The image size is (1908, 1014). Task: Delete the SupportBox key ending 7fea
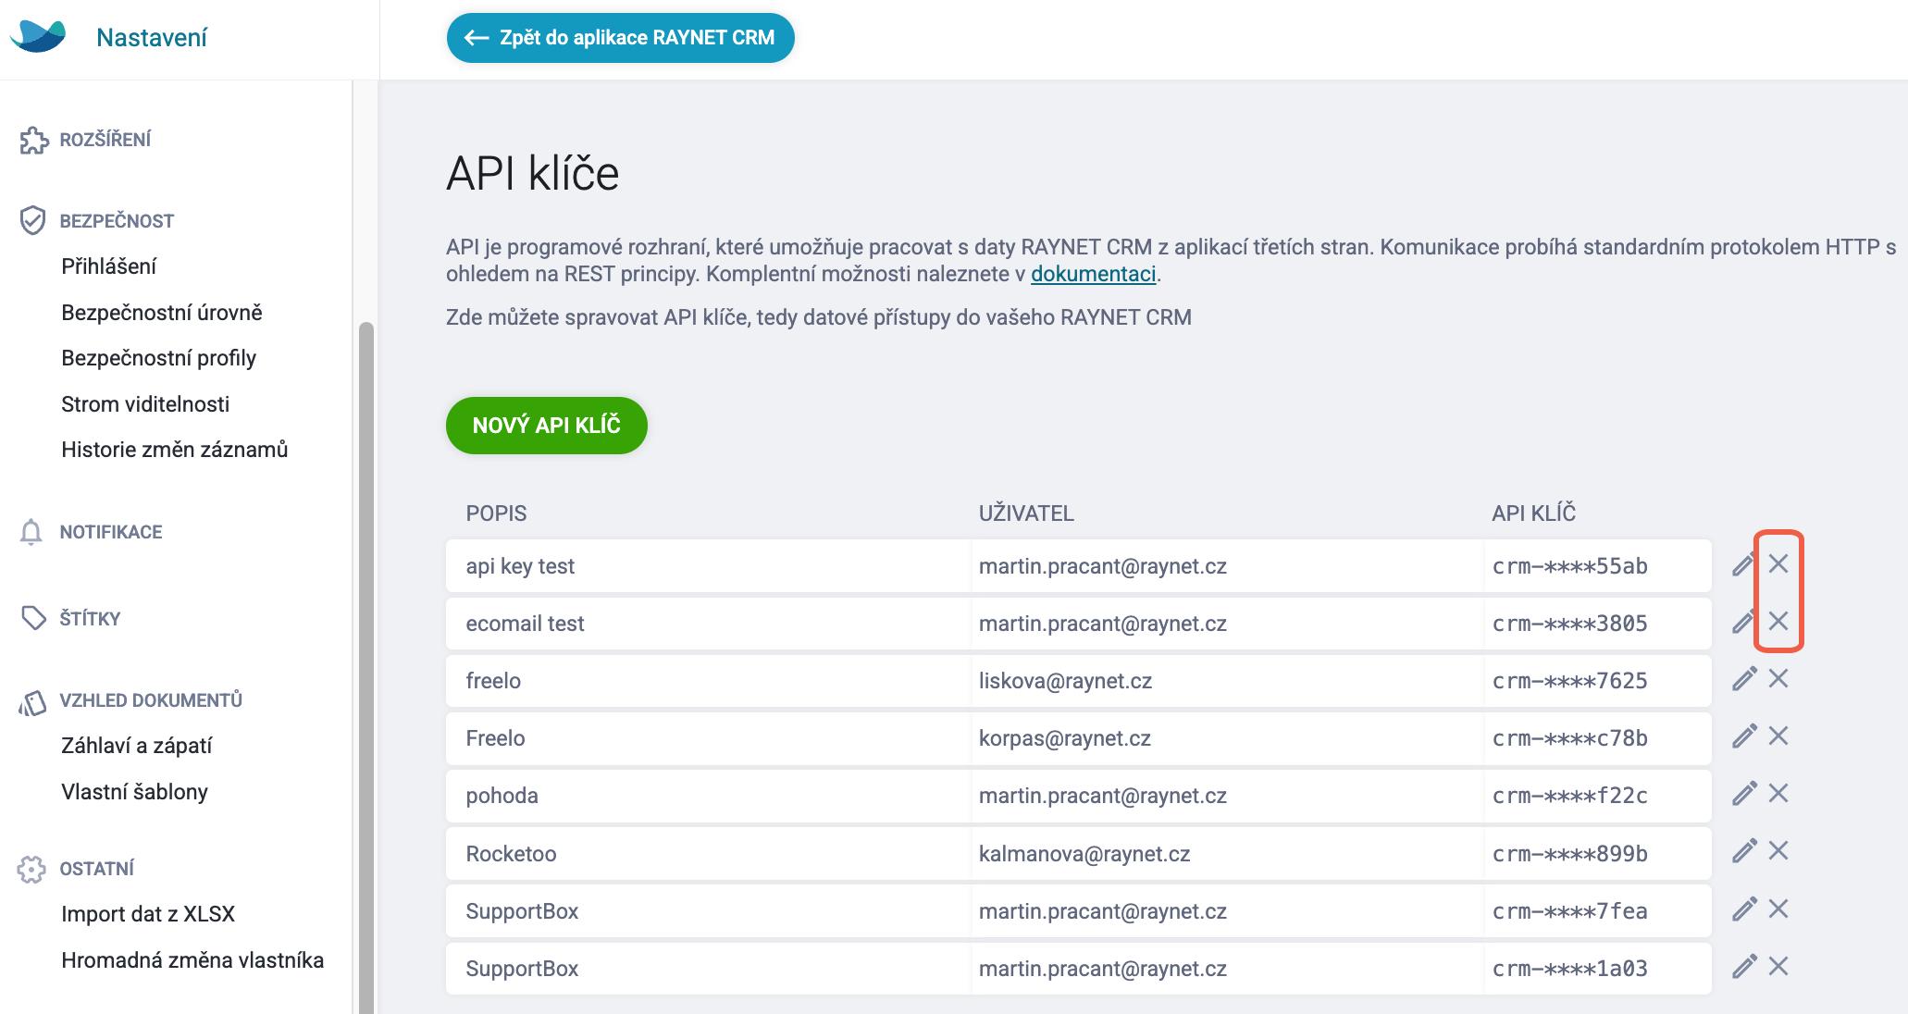point(1778,909)
